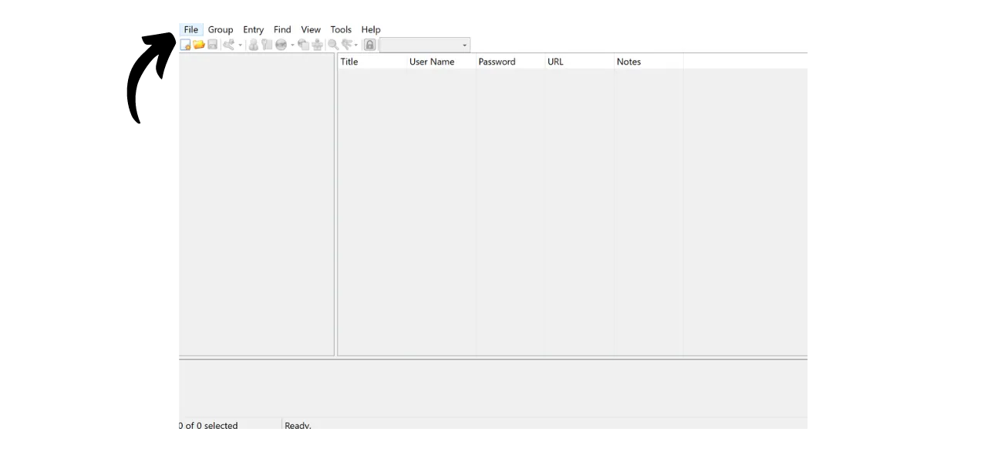Viewport: 987px width, 452px height.
Task: Open the View menu
Action: [x=311, y=29]
